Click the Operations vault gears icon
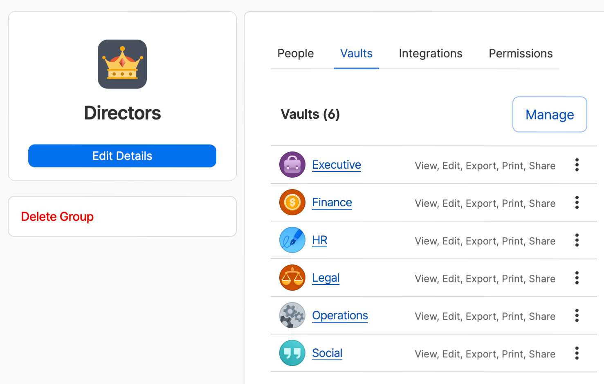This screenshot has height=384, width=604. tap(292, 315)
